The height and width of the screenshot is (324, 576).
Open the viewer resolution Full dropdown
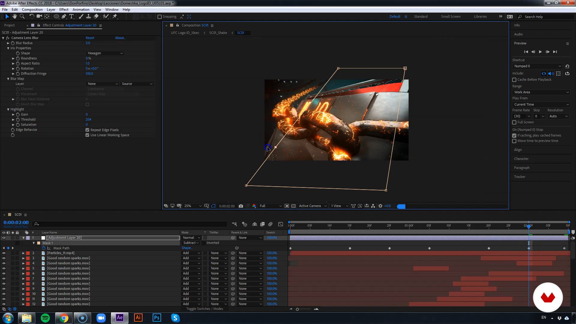point(271,206)
